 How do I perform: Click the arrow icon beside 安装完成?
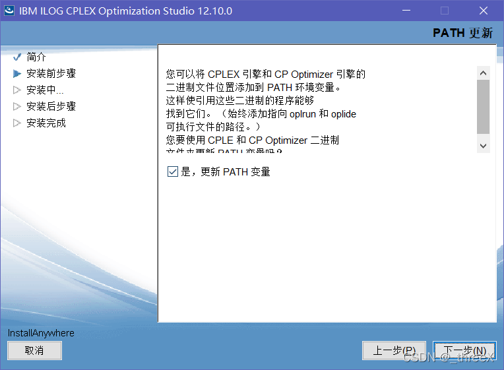17,123
